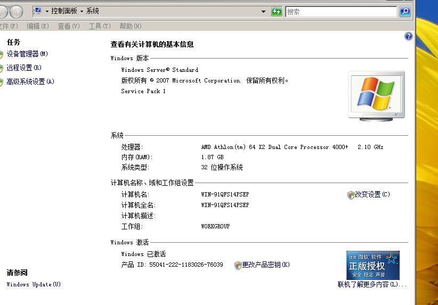Click 系统 breadcrumb in address bar
The width and height of the screenshot is (438, 305).
coord(93,11)
